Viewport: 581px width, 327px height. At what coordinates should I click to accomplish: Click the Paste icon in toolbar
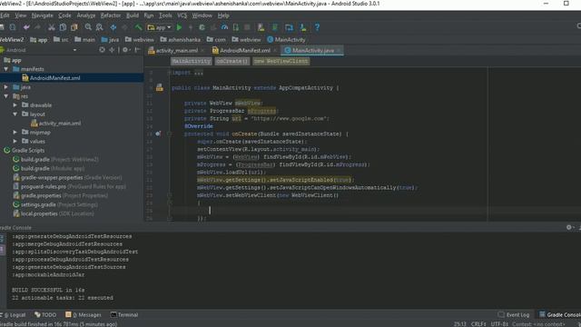tap(74, 27)
